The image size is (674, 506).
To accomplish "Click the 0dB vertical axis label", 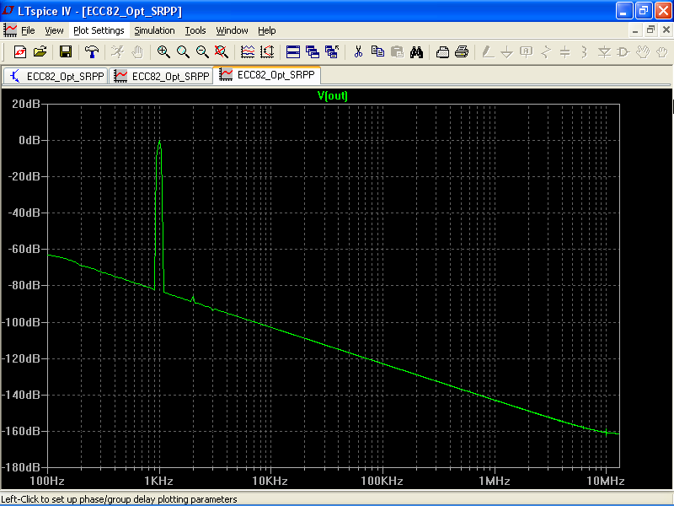I will tap(29, 140).
